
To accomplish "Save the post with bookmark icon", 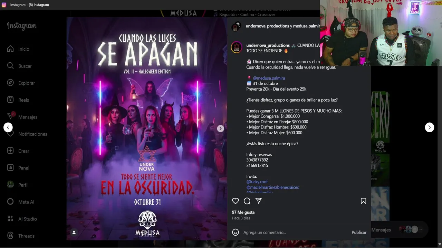I will tap(363, 201).
